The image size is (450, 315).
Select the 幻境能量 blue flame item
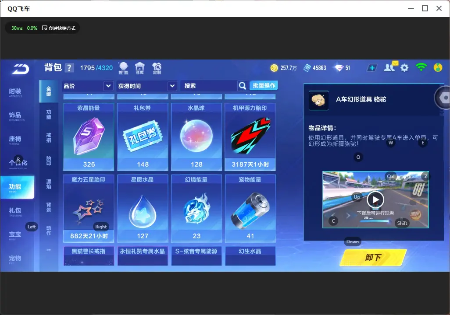coord(196,209)
